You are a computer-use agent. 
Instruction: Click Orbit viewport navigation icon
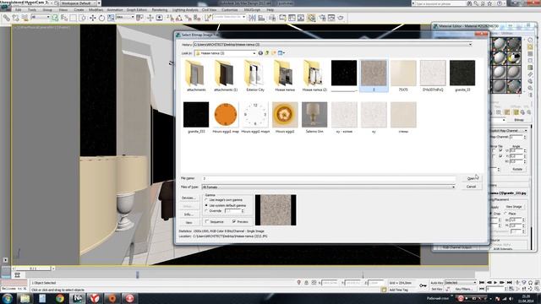click(x=531, y=289)
